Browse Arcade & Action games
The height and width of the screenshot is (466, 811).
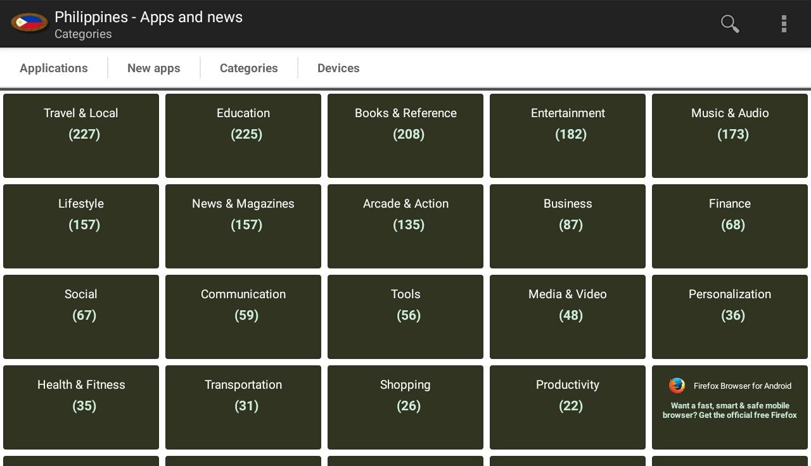click(405, 226)
